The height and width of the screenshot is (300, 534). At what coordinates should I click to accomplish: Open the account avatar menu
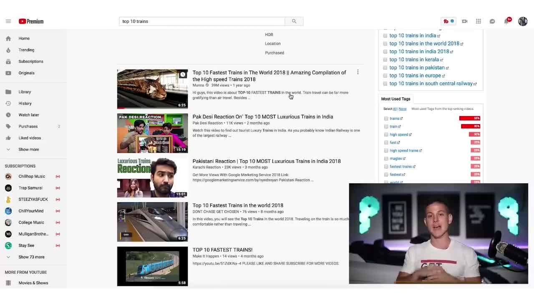[523, 21]
